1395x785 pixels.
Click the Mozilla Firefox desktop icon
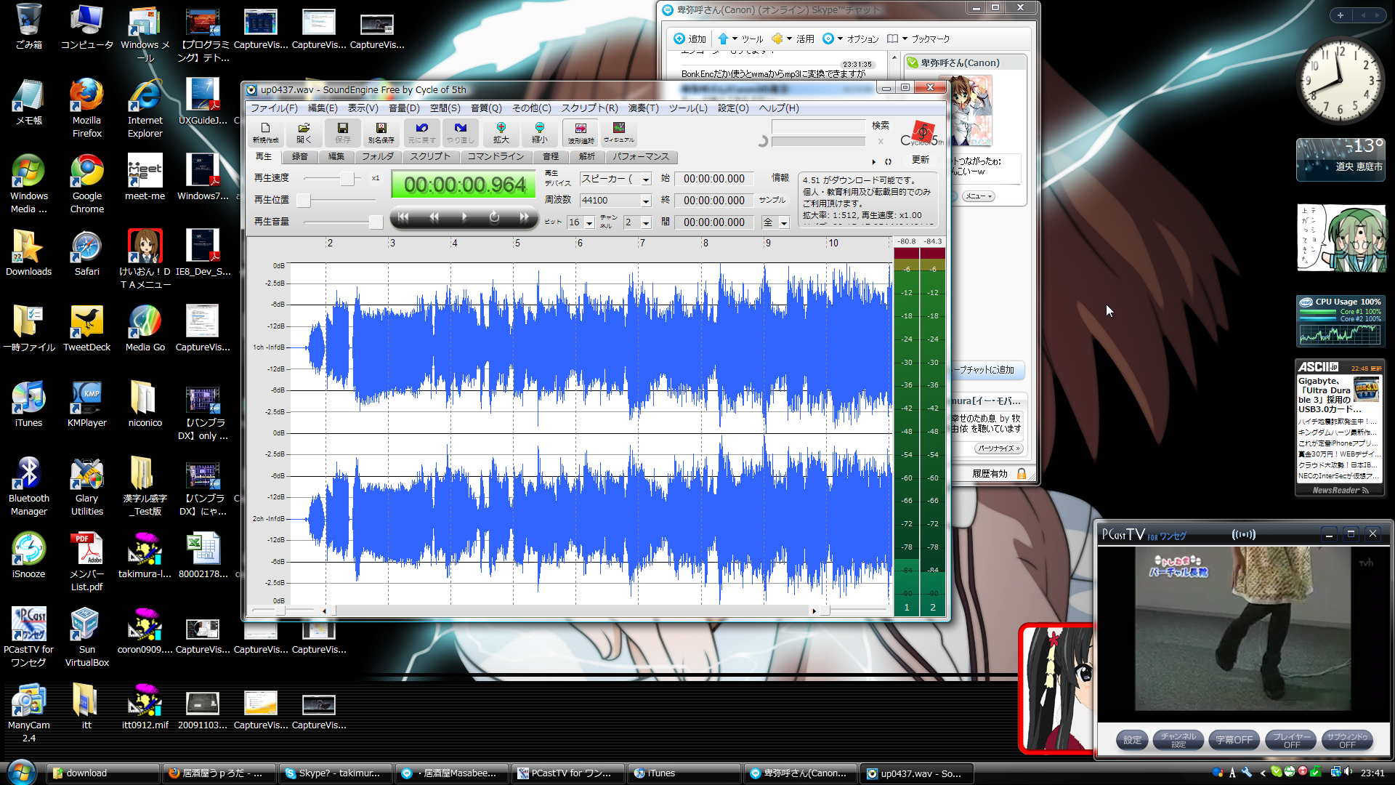(x=86, y=108)
